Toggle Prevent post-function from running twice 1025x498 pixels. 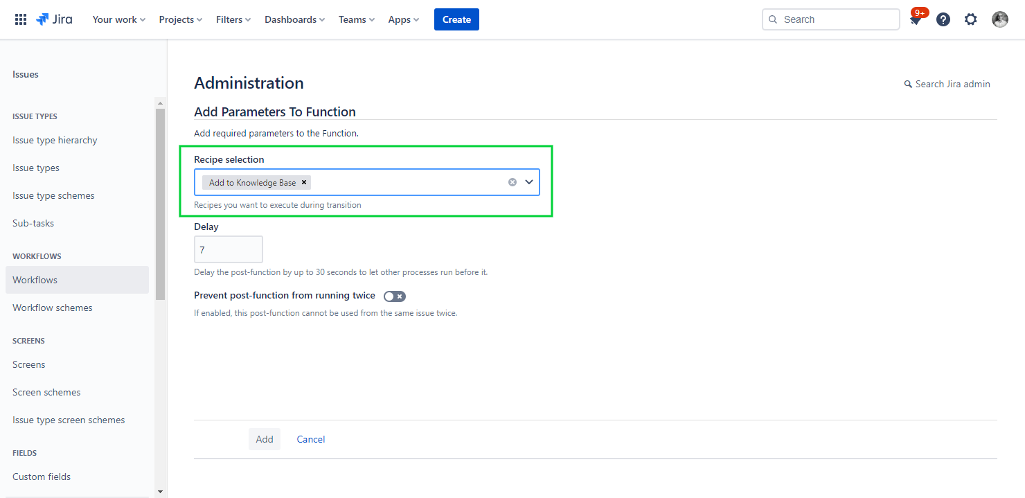395,296
